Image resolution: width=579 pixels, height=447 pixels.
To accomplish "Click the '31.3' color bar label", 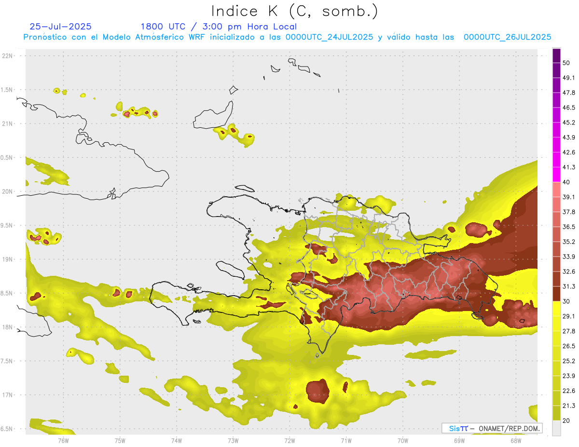I will point(568,286).
